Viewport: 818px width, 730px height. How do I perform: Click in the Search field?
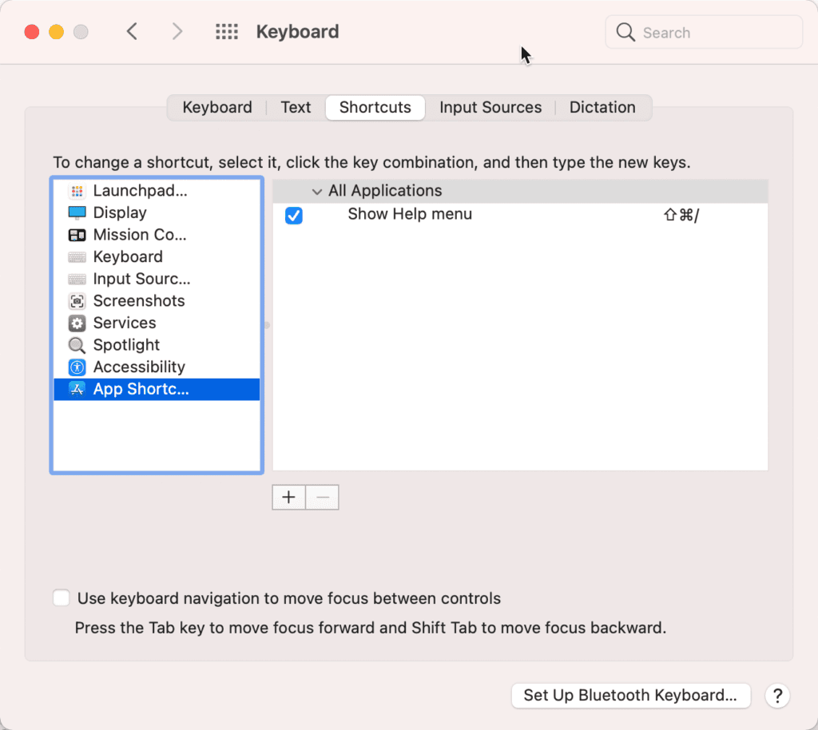(704, 32)
